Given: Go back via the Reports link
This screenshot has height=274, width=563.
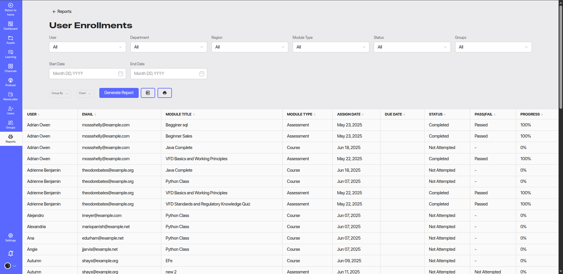Looking at the screenshot, I should (x=62, y=11).
